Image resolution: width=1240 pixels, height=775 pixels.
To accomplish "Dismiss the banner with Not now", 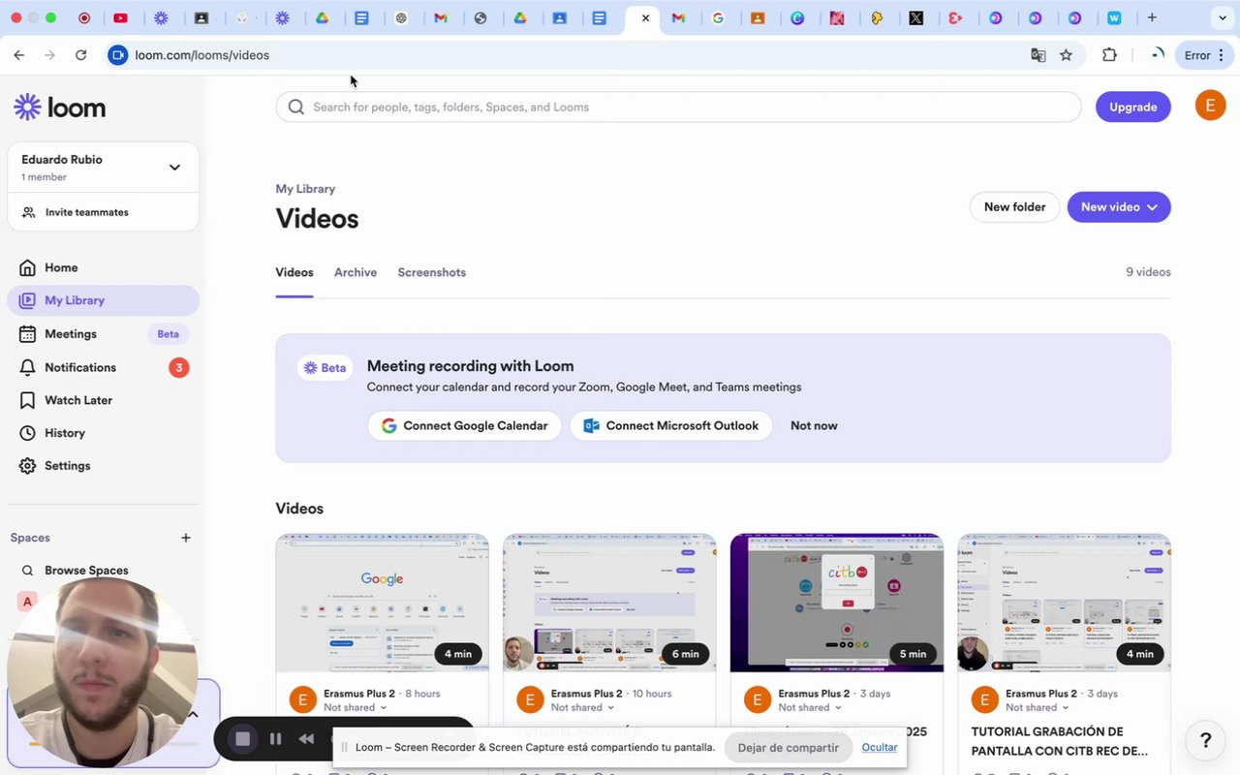I will [x=814, y=425].
